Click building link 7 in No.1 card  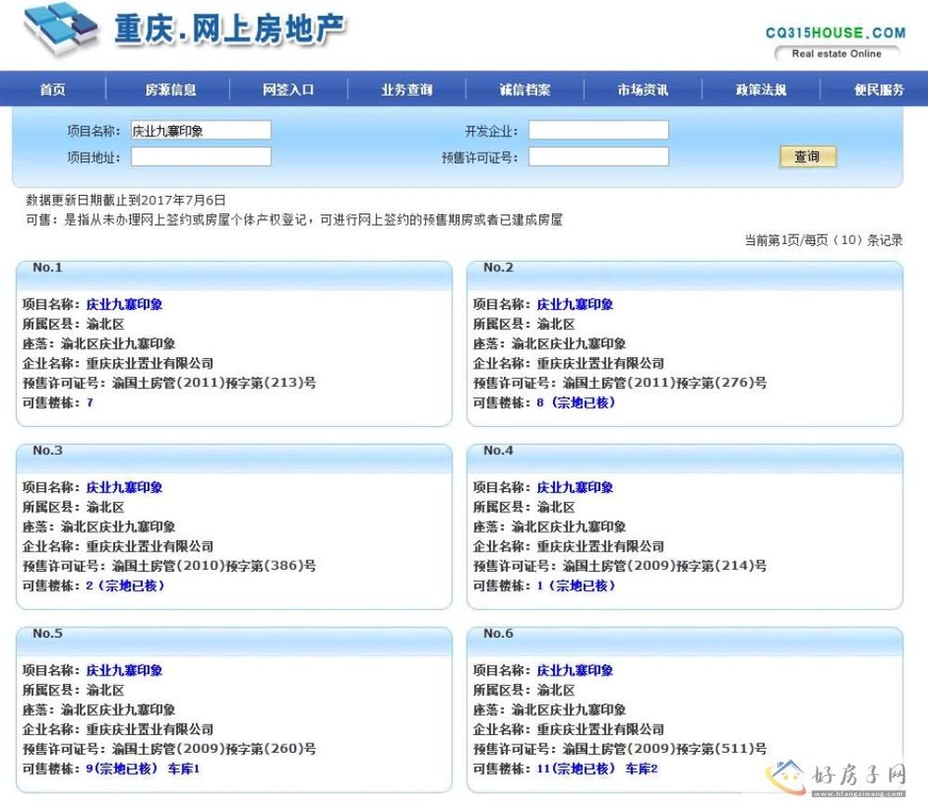(x=90, y=403)
